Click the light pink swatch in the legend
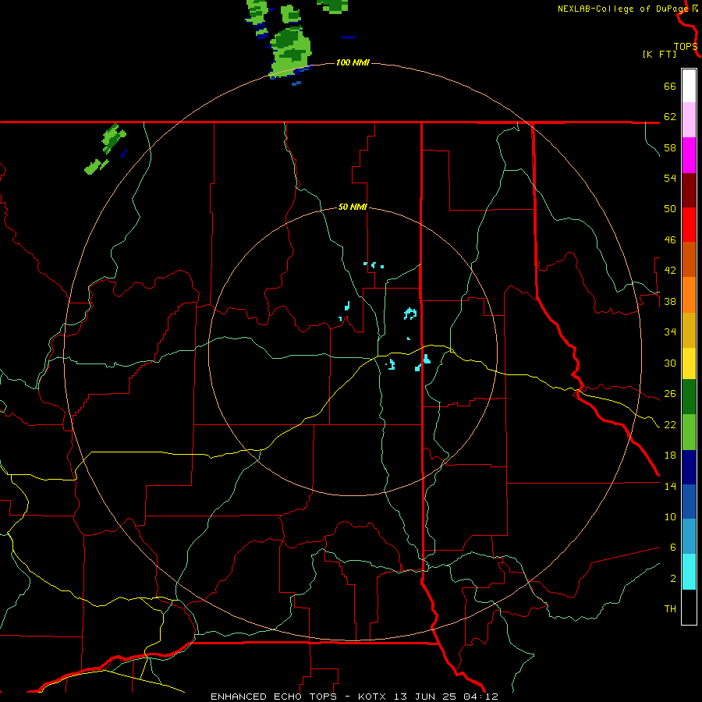The width and height of the screenshot is (702, 702). coord(689,120)
